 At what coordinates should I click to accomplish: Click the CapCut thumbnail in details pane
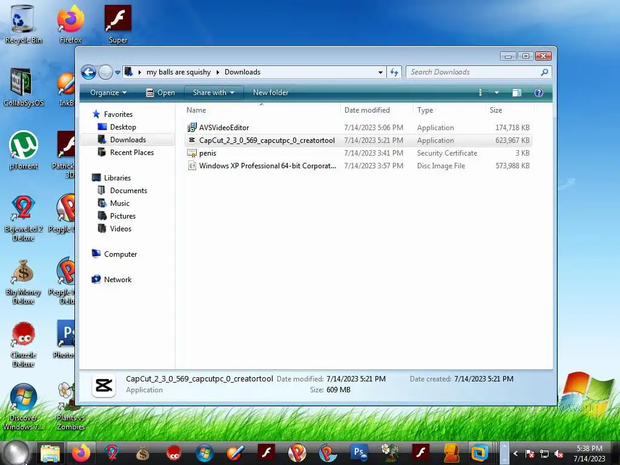click(104, 385)
